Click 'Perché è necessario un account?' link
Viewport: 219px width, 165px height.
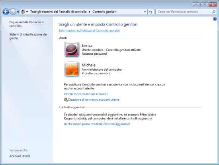click(x=86, y=94)
